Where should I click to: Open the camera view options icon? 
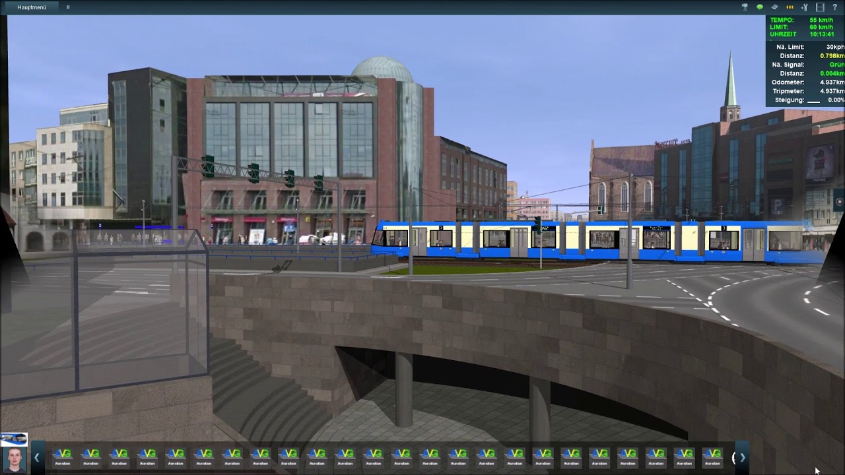745,7
